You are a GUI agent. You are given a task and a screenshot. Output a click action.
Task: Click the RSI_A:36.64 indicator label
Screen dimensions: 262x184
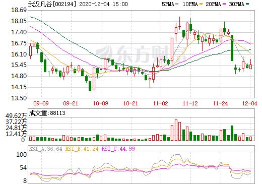coord(45,149)
